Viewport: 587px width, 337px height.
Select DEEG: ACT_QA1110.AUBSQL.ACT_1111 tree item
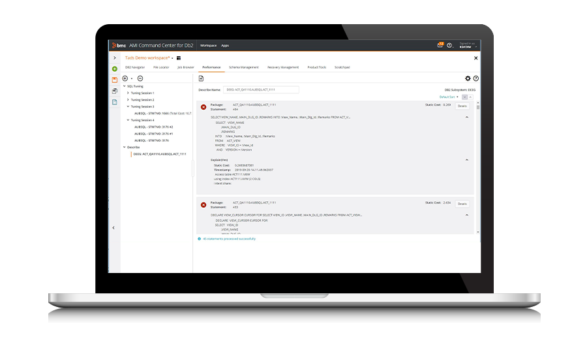click(160, 154)
